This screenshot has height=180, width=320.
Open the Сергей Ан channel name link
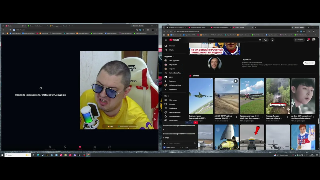246,59
